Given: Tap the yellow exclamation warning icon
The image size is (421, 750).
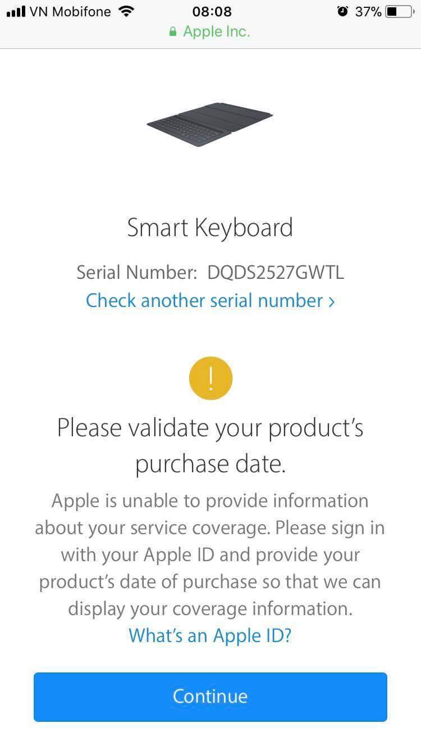Looking at the screenshot, I should tap(210, 377).
